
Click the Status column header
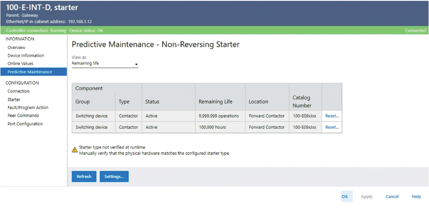pyautogui.click(x=152, y=101)
